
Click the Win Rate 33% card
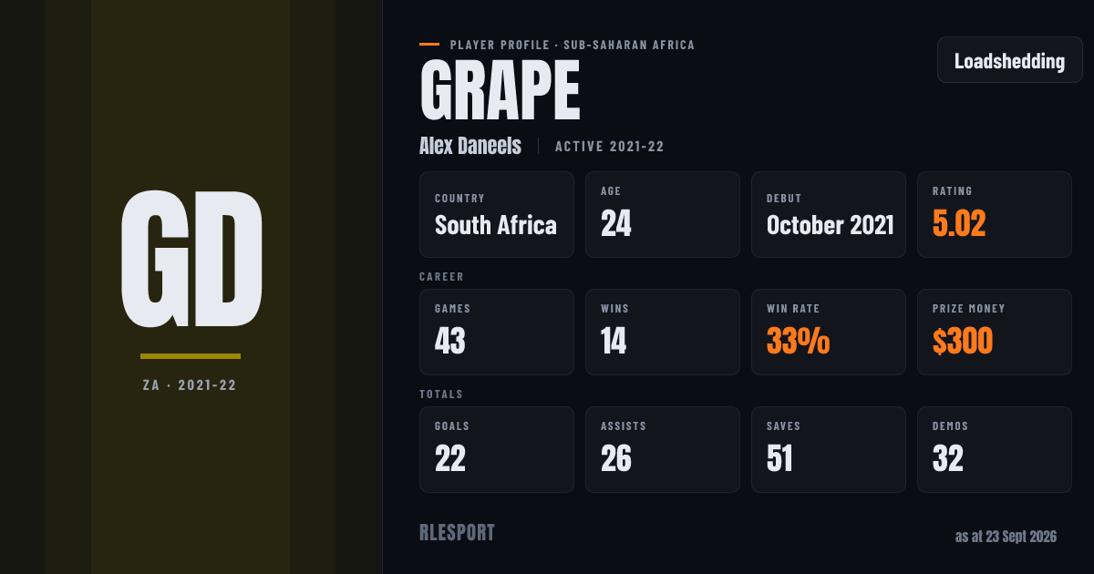click(x=829, y=332)
